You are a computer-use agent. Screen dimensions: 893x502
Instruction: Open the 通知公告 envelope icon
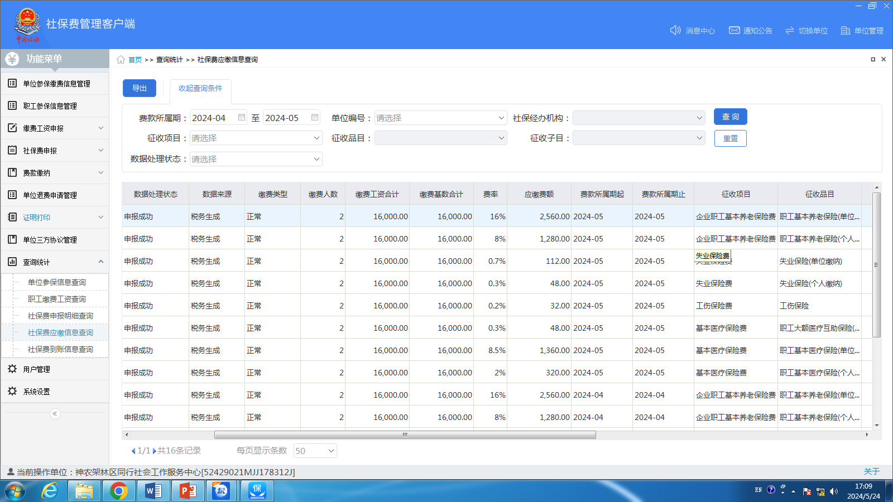pyautogui.click(x=734, y=30)
